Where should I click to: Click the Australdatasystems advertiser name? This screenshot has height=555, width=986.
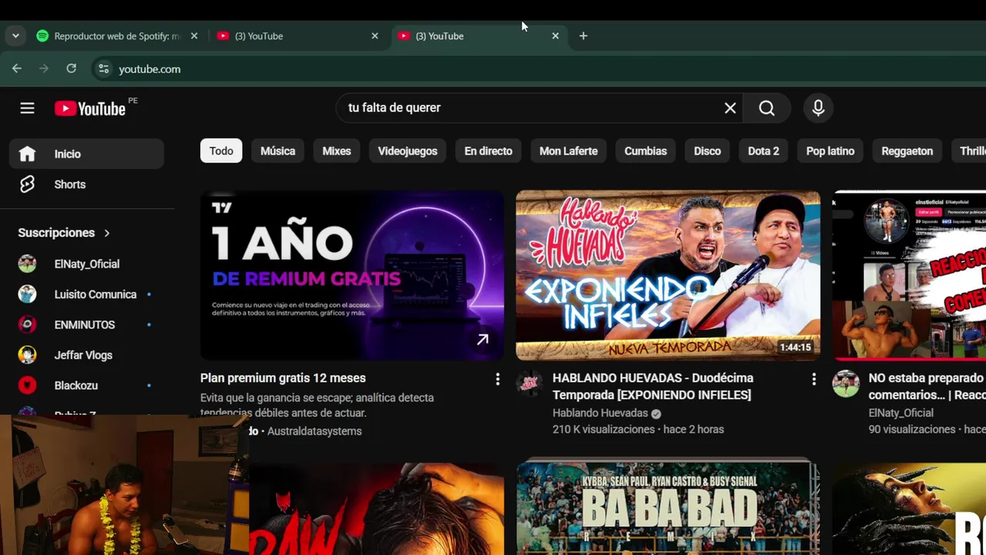[x=314, y=431]
